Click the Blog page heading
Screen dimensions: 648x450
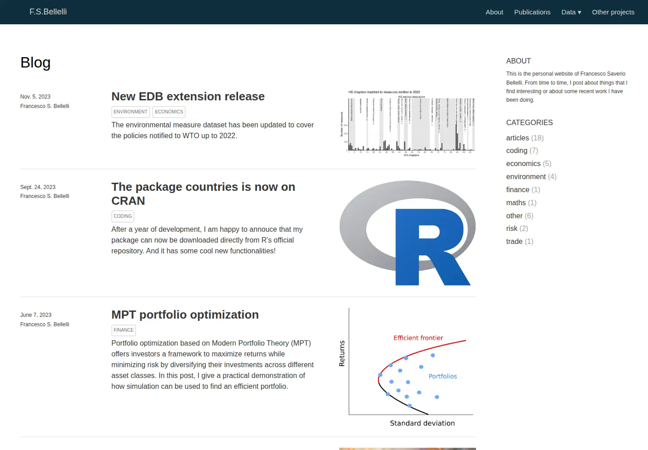coord(36,63)
